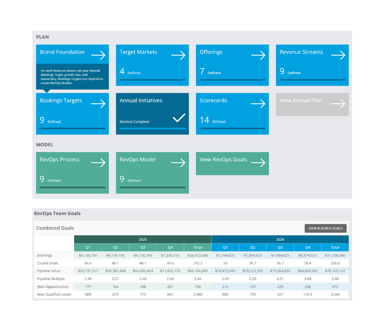The image size is (388, 325).
Task: Click the Bookings Targets arrow icon
Action: [x=98, y=104]
